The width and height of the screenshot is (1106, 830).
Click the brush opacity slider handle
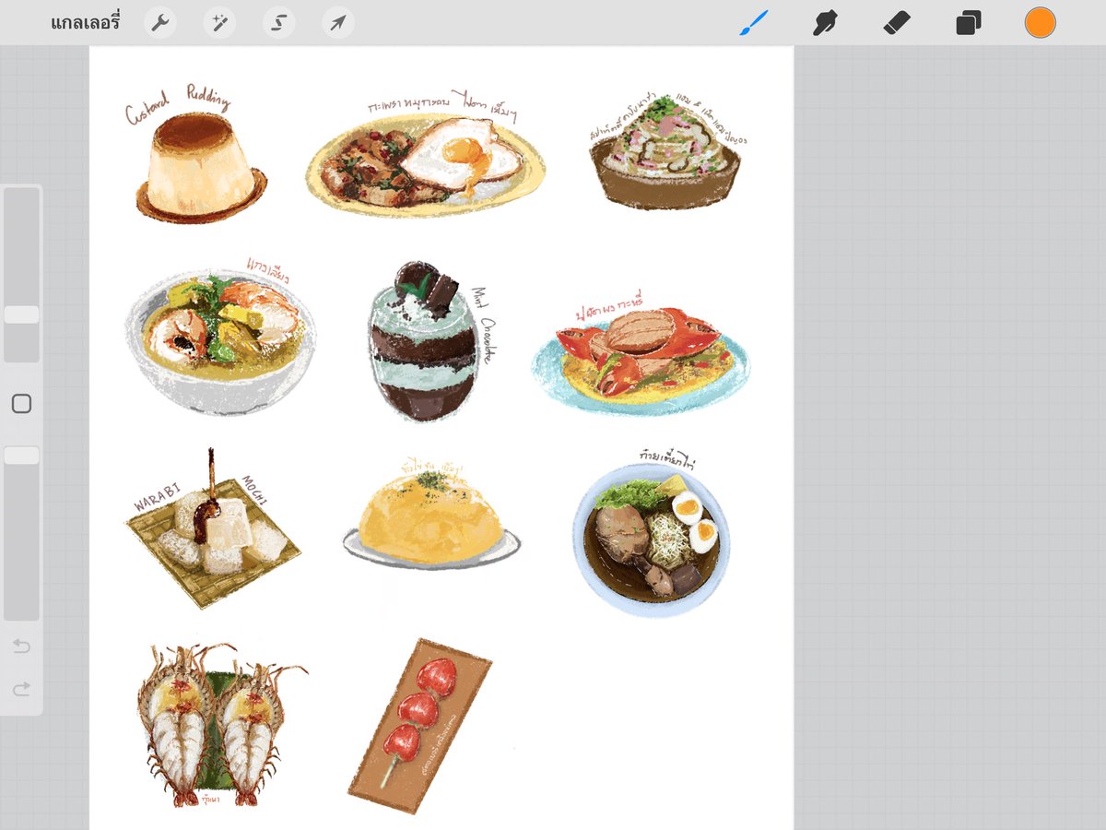point(21,456)
